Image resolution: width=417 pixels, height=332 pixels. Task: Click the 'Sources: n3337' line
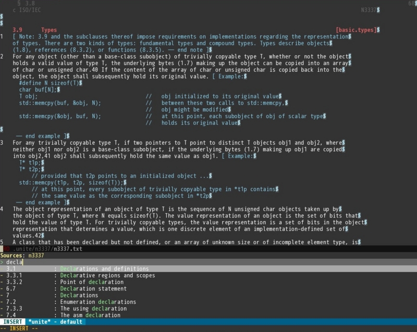click(x=22, y=255)
